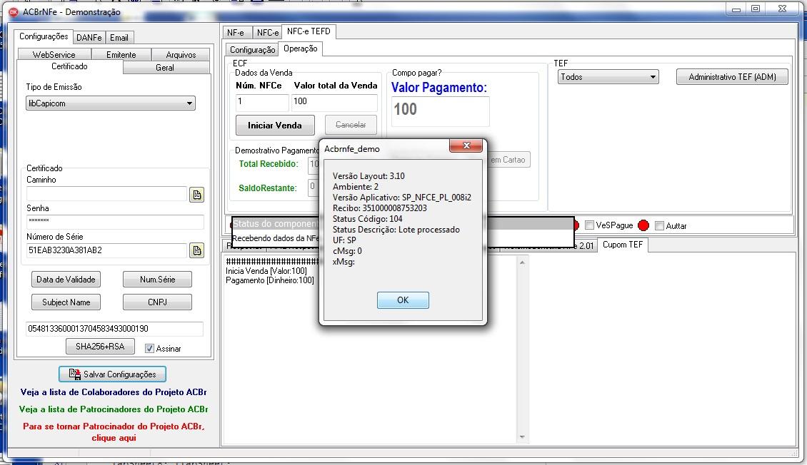
Task: Minimize the ACBrNFe window
Action: (x=736, y=9)
